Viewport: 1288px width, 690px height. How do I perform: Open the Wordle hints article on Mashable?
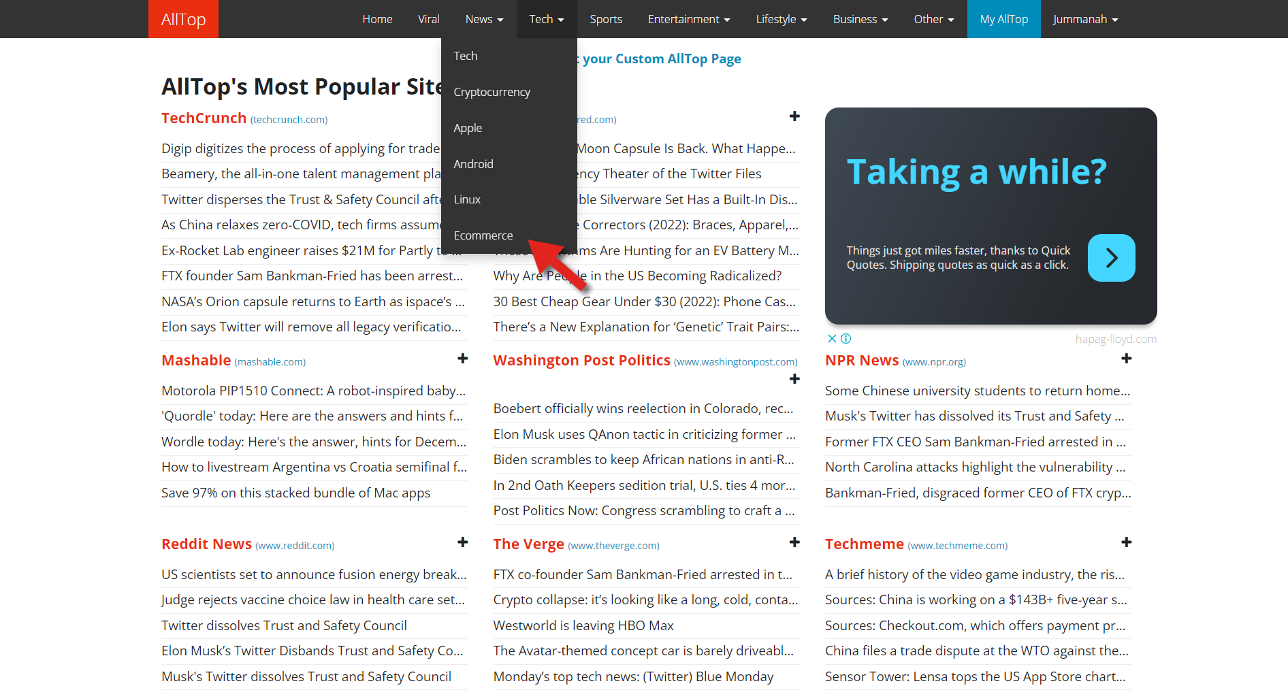(314, 441)
